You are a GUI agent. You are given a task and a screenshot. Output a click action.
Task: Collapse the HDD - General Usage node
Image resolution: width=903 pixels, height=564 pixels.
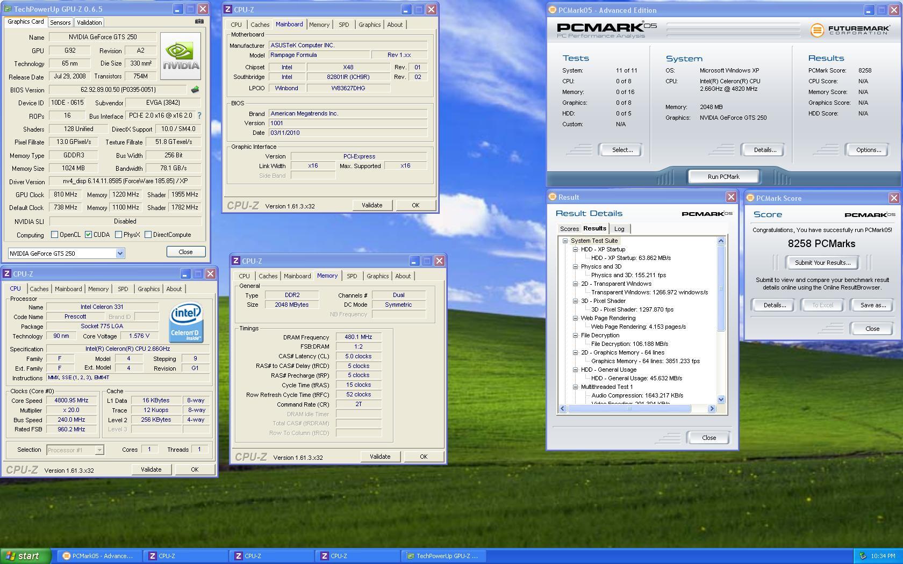(575, 370)
